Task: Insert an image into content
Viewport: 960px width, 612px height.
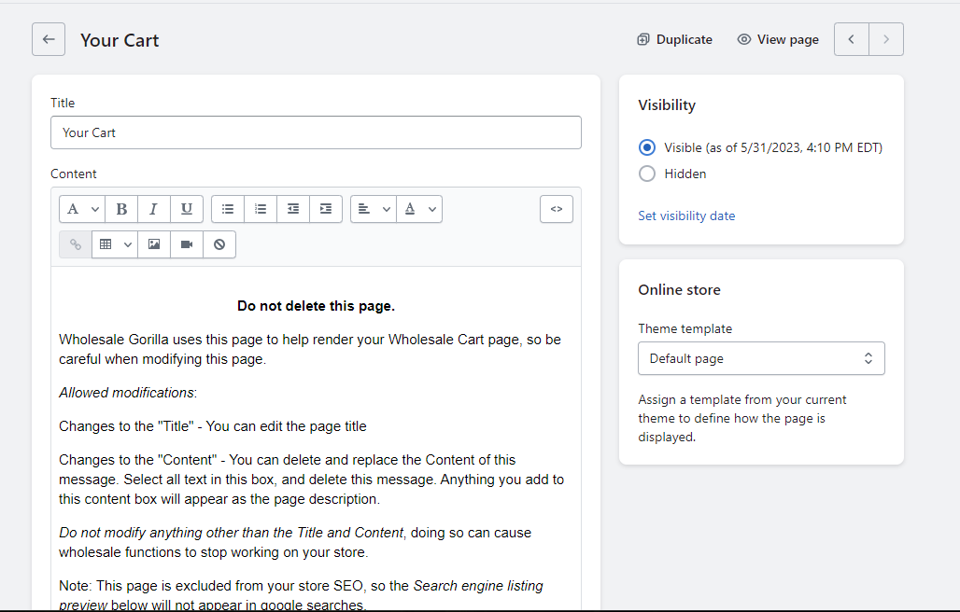Action: pyautogui.click(x=154, y=244)
